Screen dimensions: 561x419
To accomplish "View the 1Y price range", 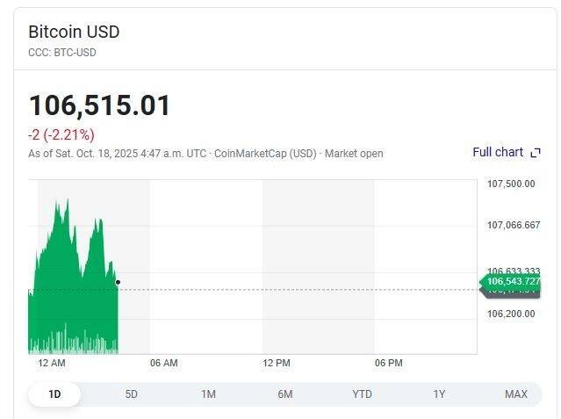I will tap(439, 394).
